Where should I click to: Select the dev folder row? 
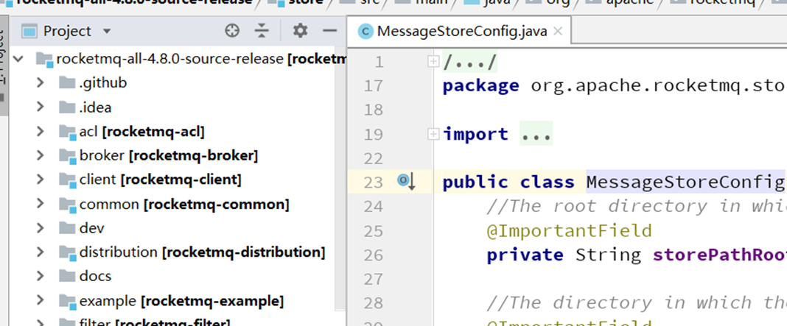172,228
